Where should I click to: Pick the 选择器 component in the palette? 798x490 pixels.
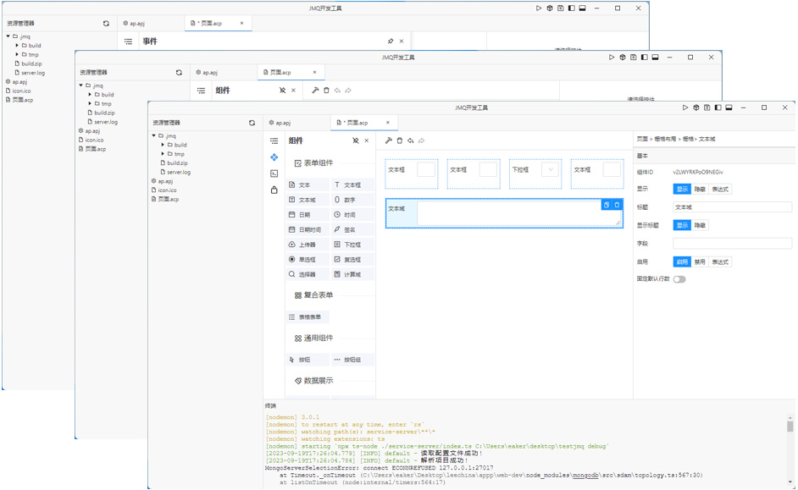[x=308, y=274]
